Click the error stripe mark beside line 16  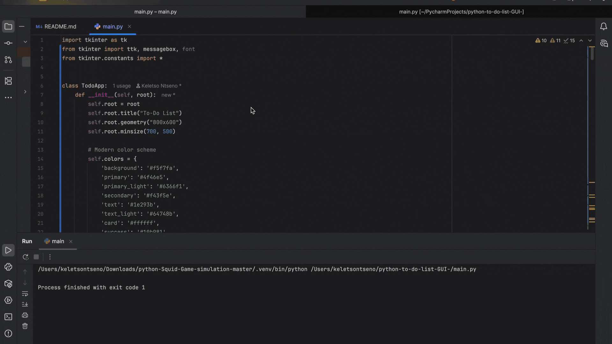[x=592, y=183]
